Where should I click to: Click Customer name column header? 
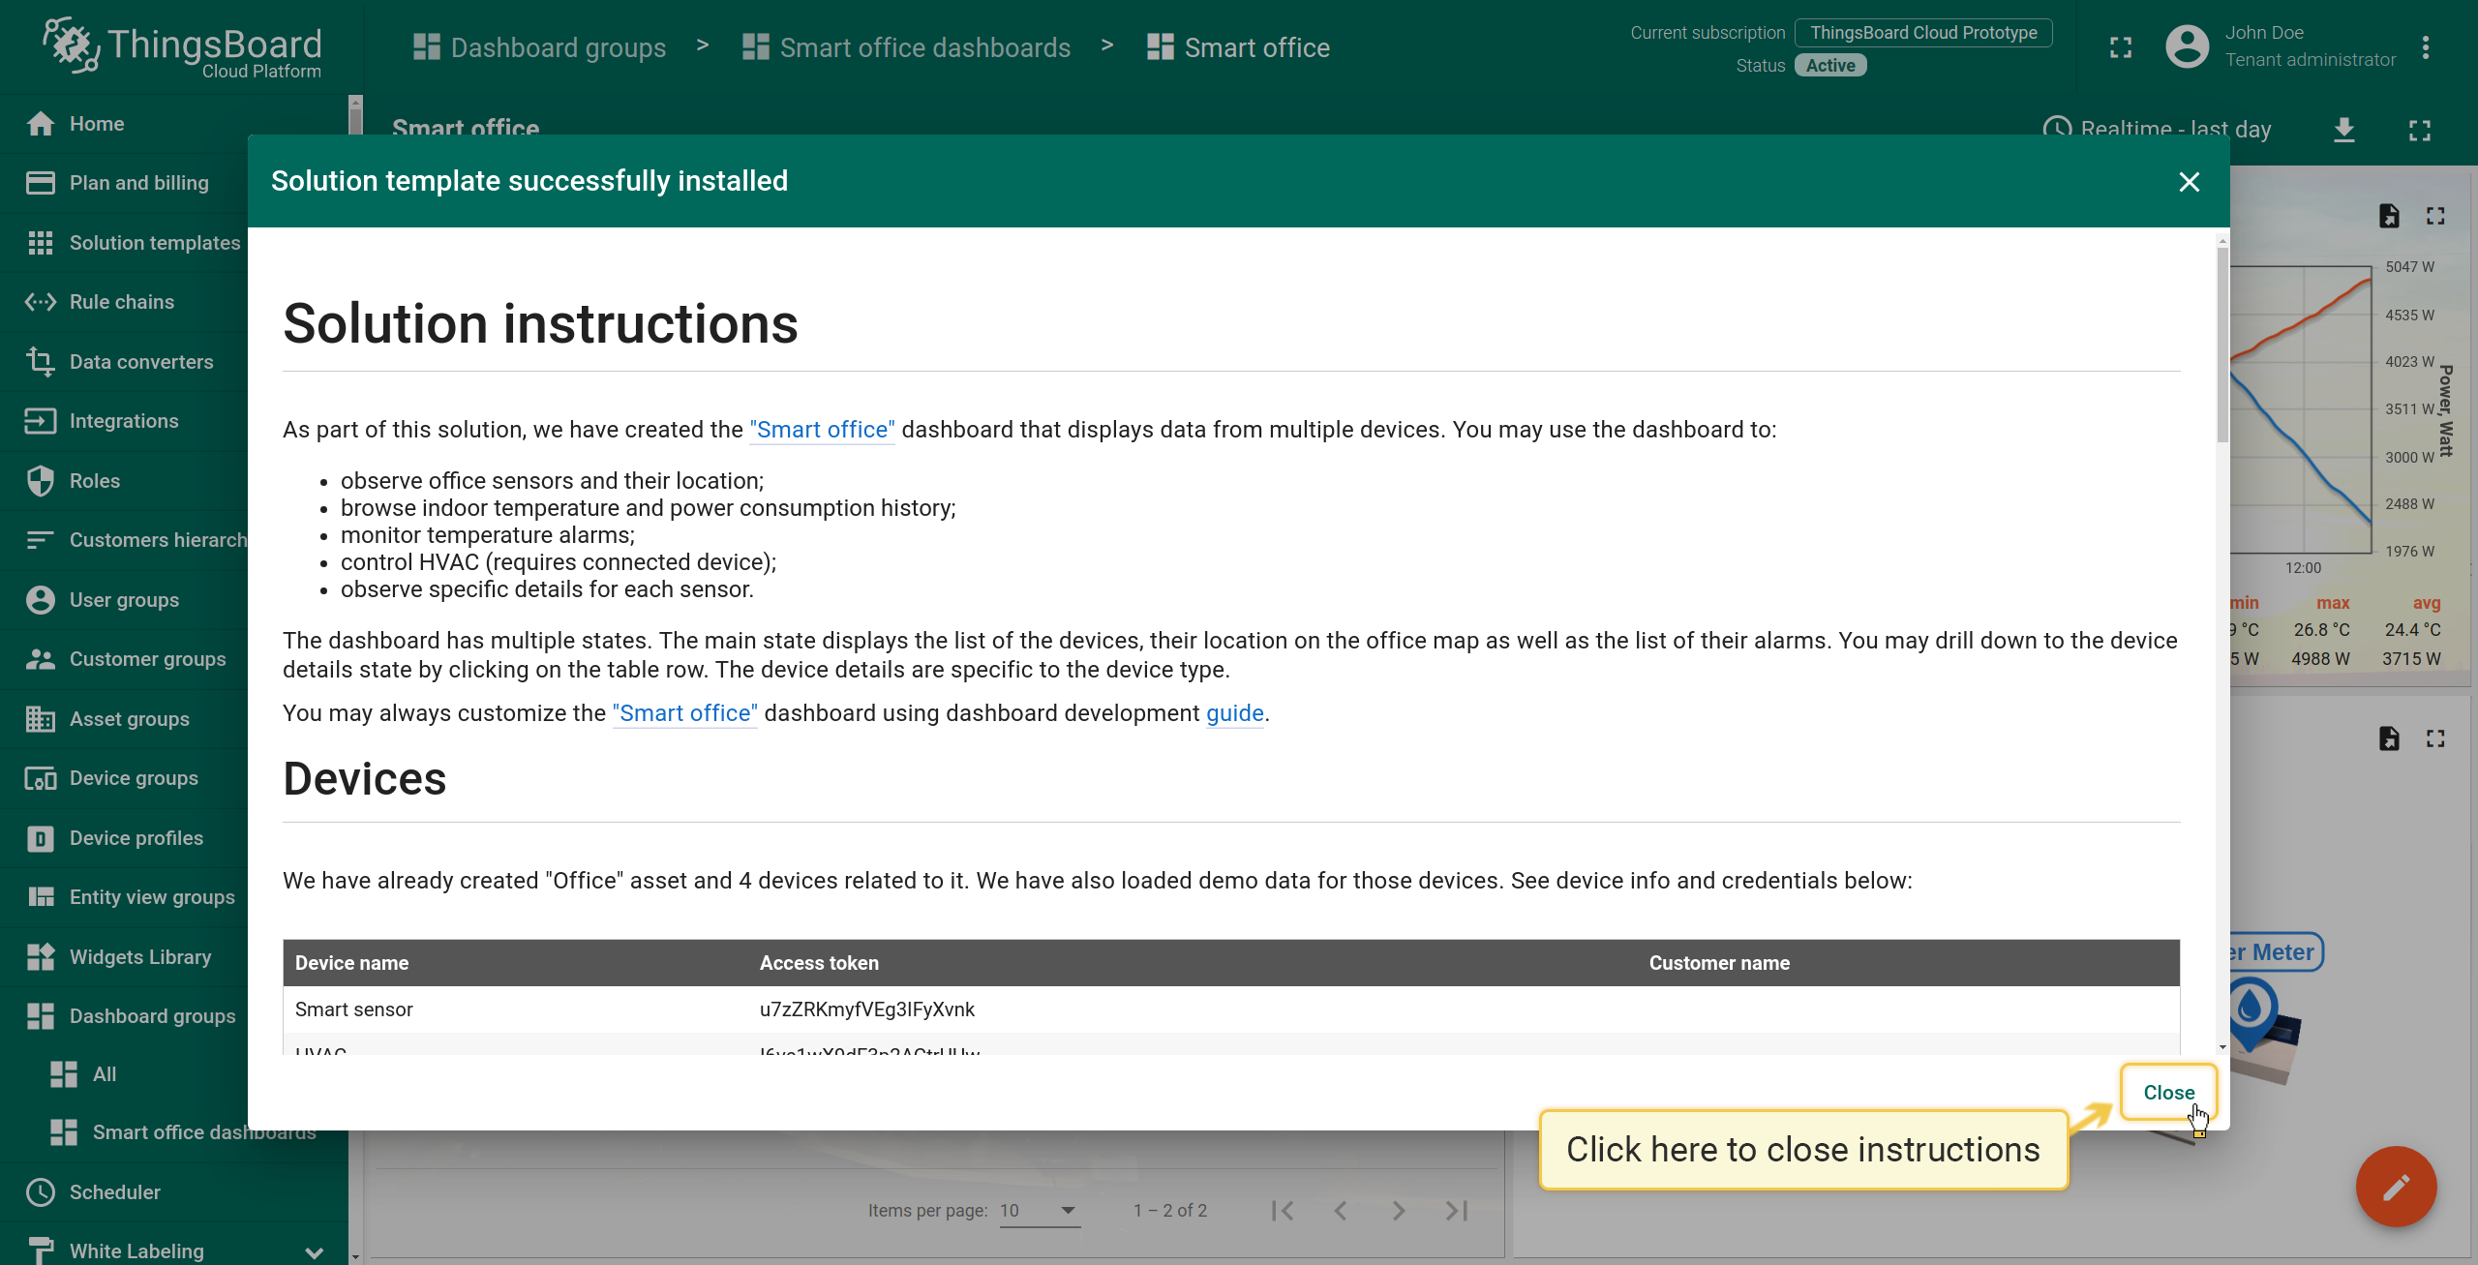(1719, 963)
